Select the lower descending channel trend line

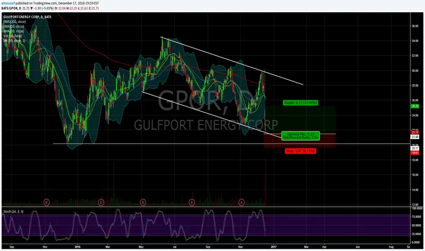click(x=212, y=115)
